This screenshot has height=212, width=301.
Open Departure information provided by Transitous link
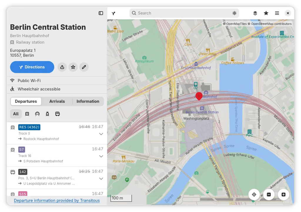[x=57, y=201]
